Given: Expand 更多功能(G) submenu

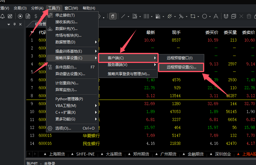Looking at the screenshot, I should [x=73, y=119].
